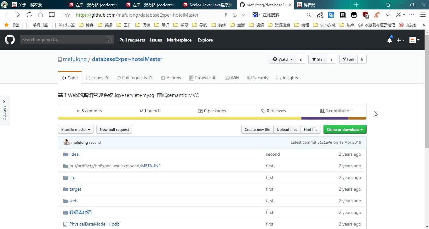
Task: Go forward with browser forward arrow
Action: pyautogui.click(x=18, y=15)
